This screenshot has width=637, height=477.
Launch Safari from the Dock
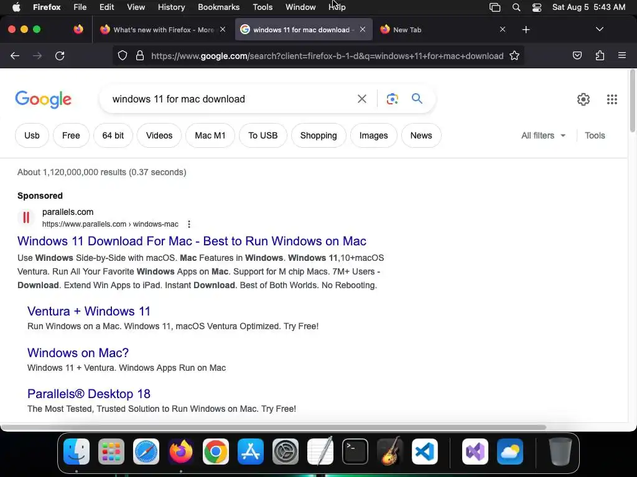click(x=146, y=452)
